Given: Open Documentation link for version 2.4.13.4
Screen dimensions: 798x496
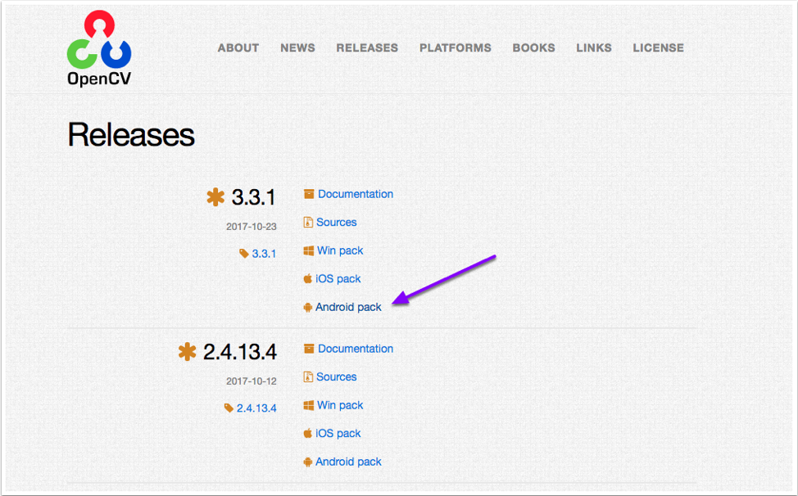Looking at the screenshot, I should click(356, 349).
